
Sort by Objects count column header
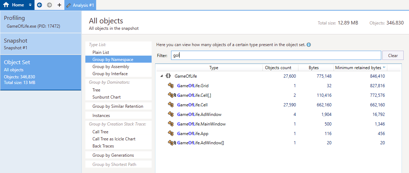(278, 68)
